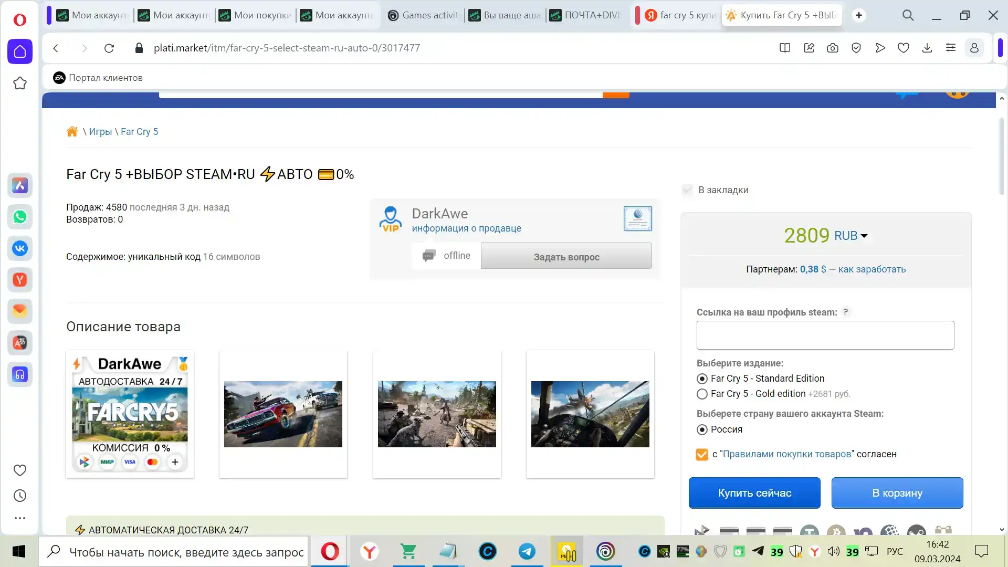The image size is (1008, 567).
Task: Open WhatsApp in the sidebar
Action: 20,217
